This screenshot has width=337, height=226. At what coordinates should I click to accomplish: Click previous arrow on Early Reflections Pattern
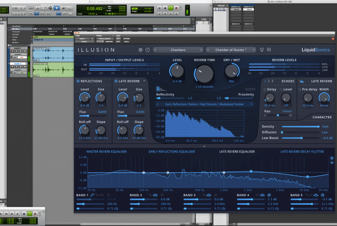coord(158,104)
